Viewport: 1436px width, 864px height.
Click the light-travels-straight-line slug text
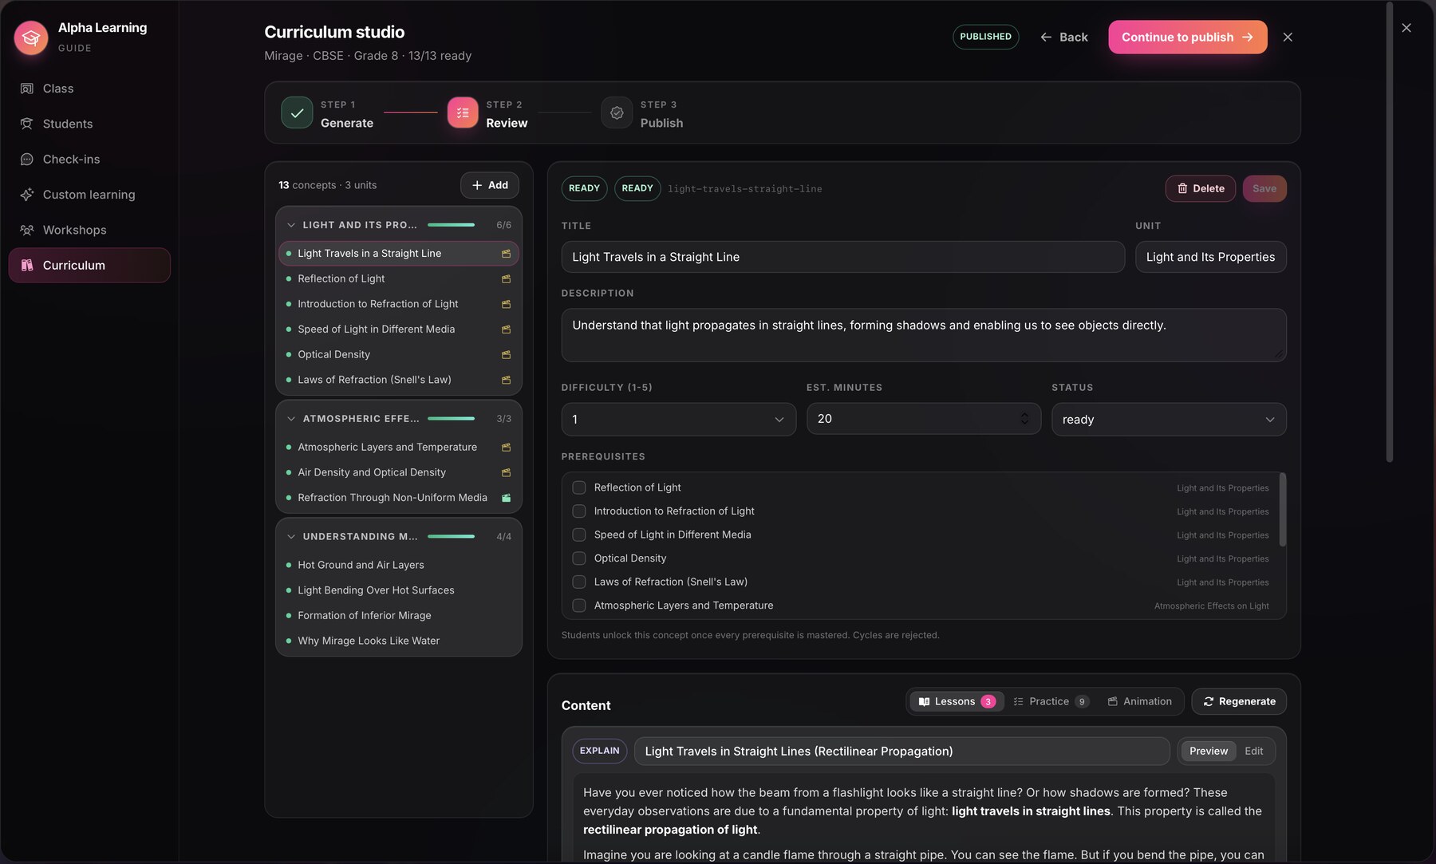pyautogui.click(x=744, y=189)
